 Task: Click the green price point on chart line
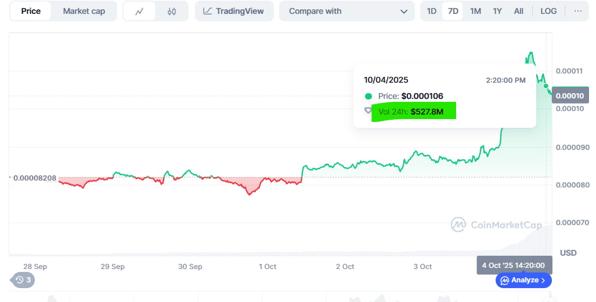(x=546, y=86)
